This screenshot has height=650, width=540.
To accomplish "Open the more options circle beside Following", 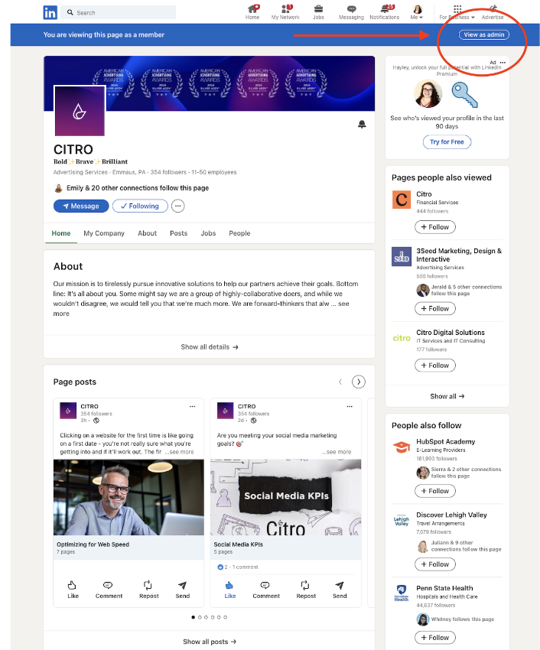I will point(178,206).
